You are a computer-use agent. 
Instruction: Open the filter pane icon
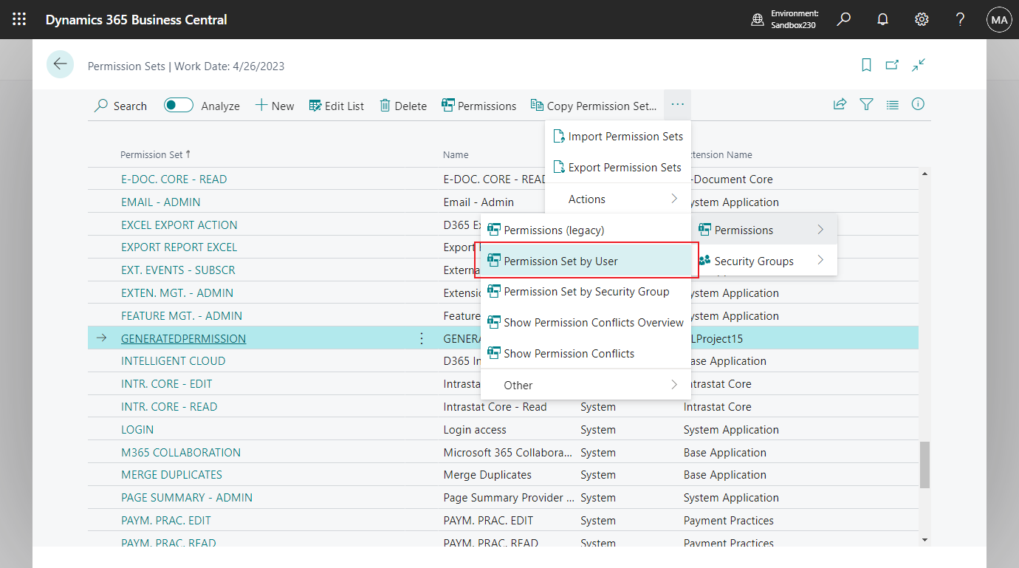865,104
